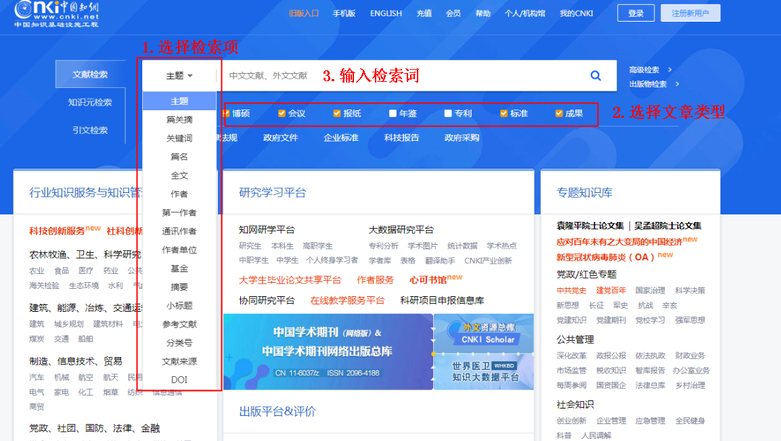This screenshot has width=781, height=441.
Task: Open 充值 link
Action: pos(424,14)
